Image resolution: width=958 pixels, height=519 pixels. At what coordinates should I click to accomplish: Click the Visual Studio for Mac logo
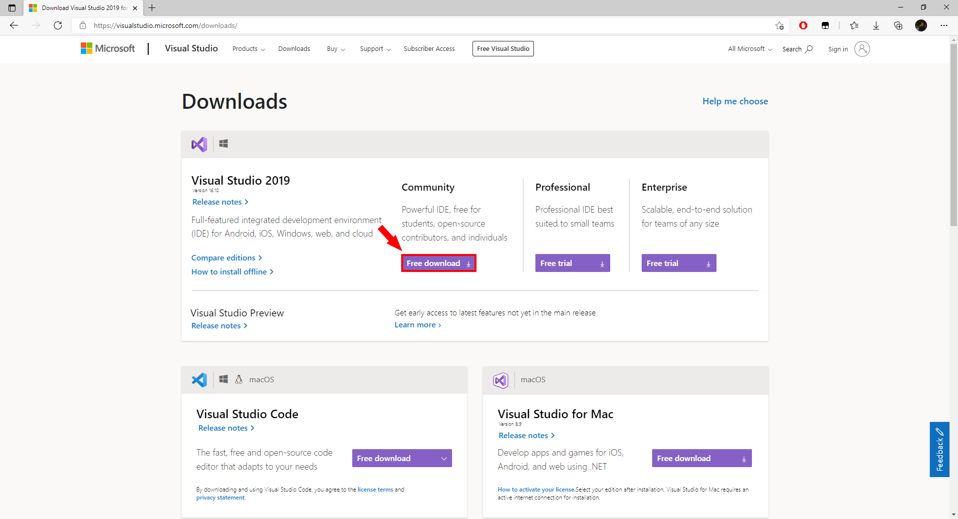(500, 380)
